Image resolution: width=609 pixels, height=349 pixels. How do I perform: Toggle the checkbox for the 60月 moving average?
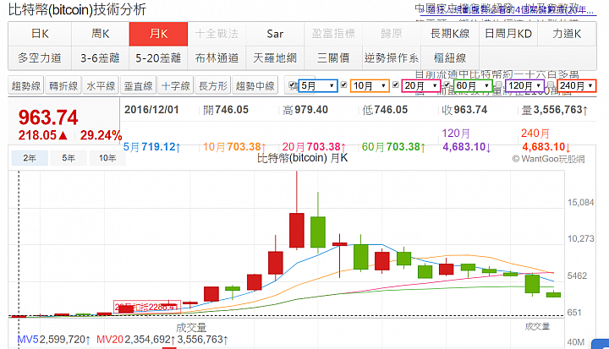[x=447, y=85]
